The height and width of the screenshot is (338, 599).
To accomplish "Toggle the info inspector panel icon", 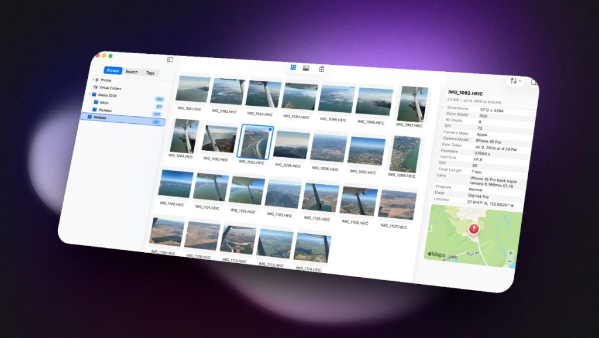I will coord(534,82).
